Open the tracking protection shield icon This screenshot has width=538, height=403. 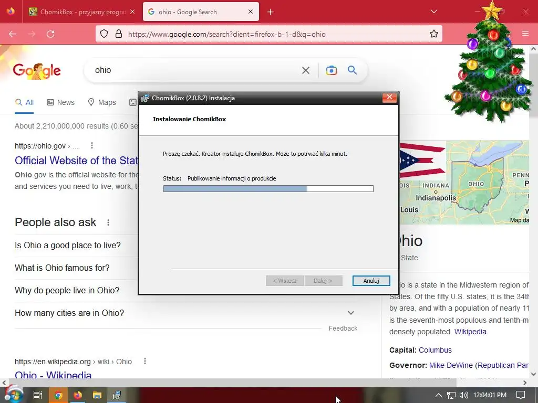tap(104, 34)
